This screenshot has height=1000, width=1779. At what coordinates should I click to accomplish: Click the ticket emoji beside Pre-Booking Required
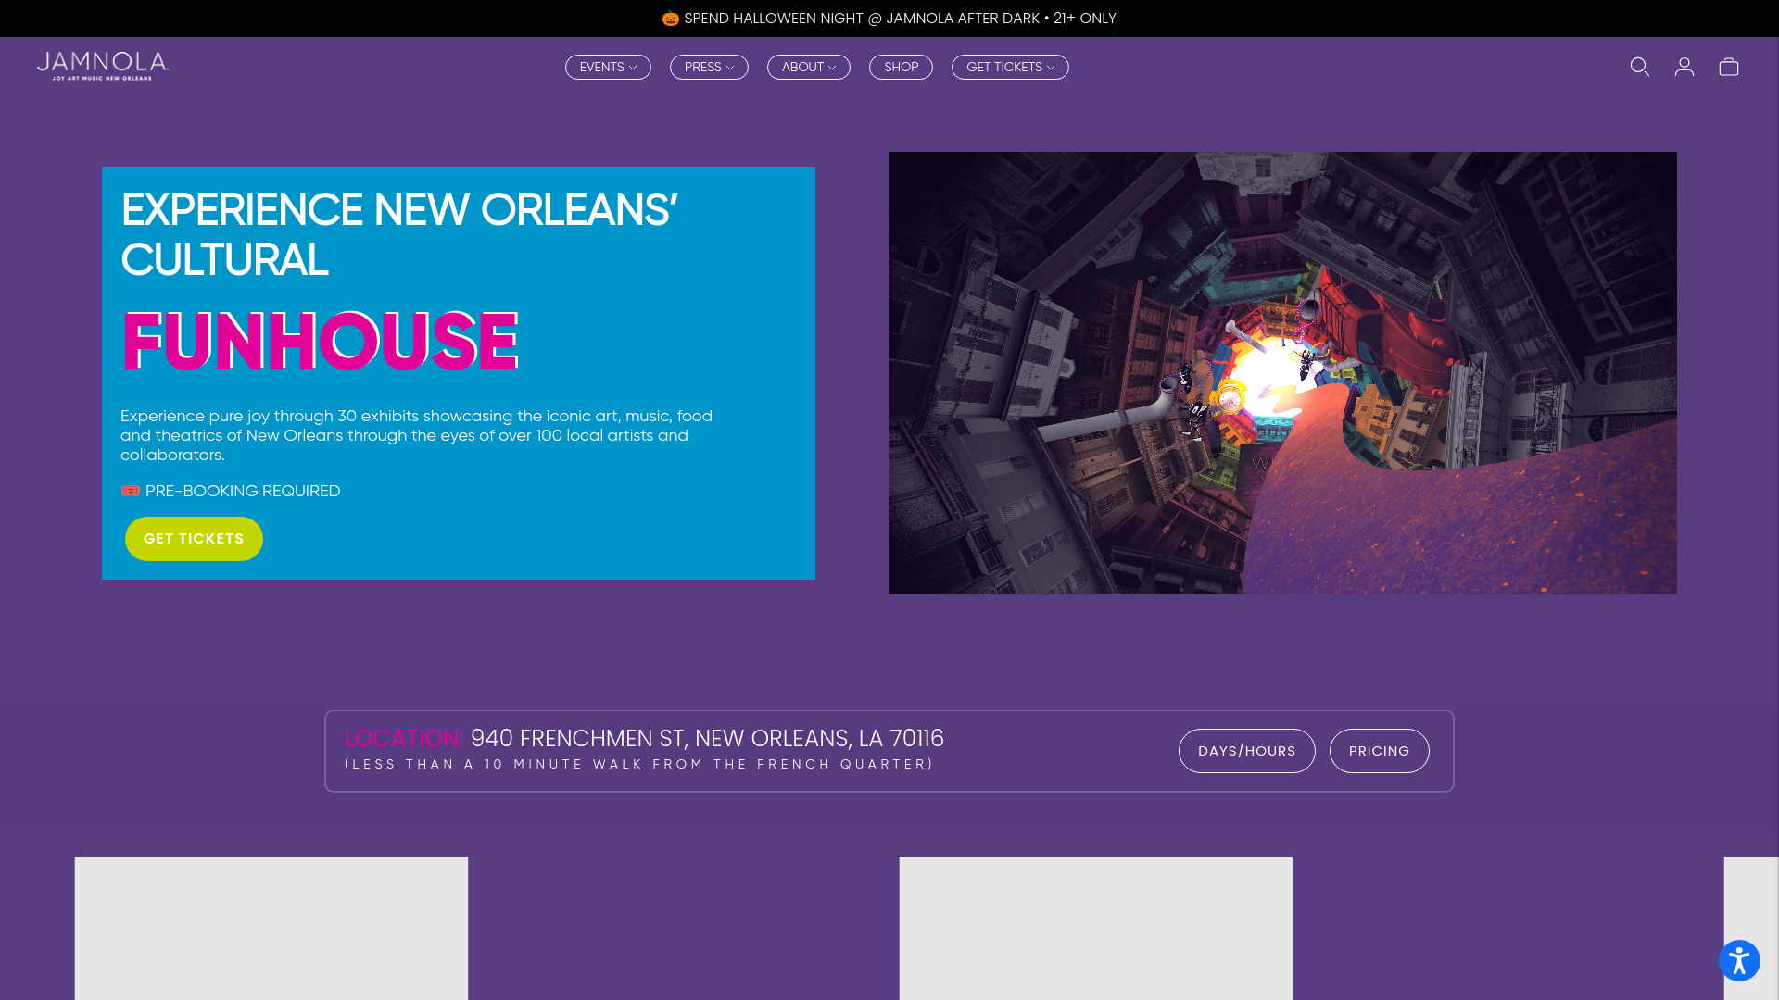pos(131,491)
